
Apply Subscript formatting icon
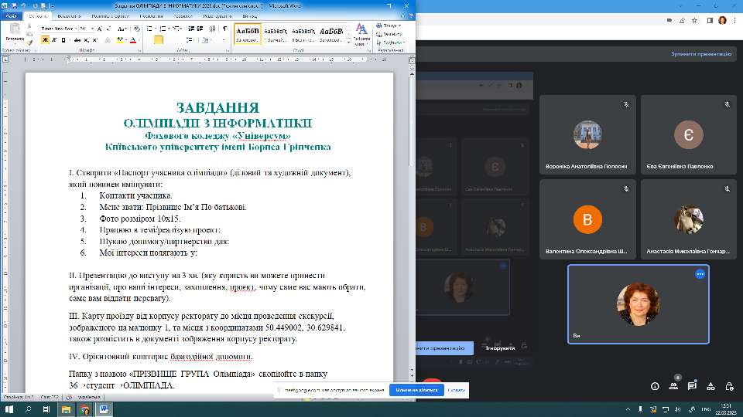(86, 40)
